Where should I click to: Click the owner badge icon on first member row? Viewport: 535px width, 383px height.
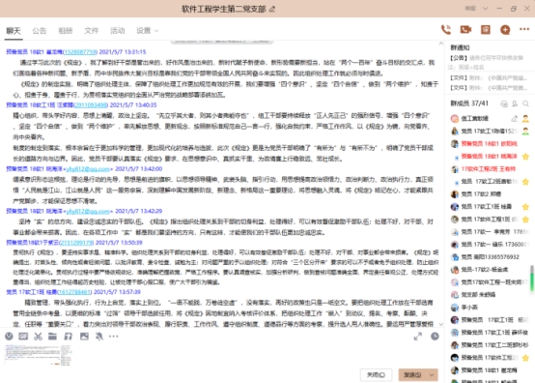(525, 119)
